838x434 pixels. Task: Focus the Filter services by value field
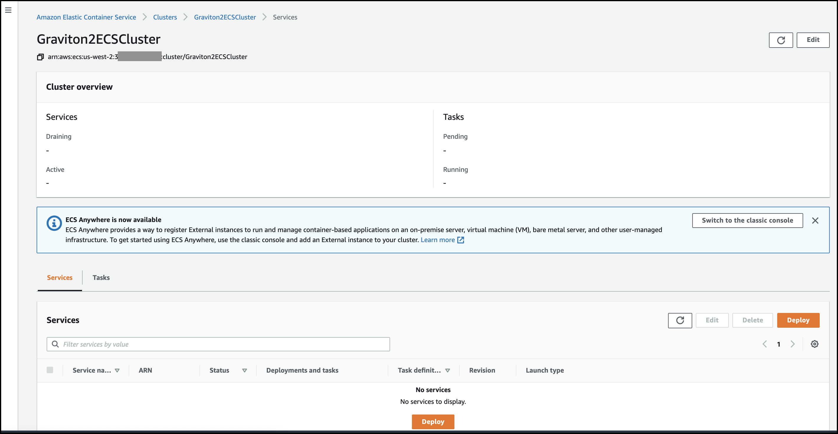pos(218,345)
